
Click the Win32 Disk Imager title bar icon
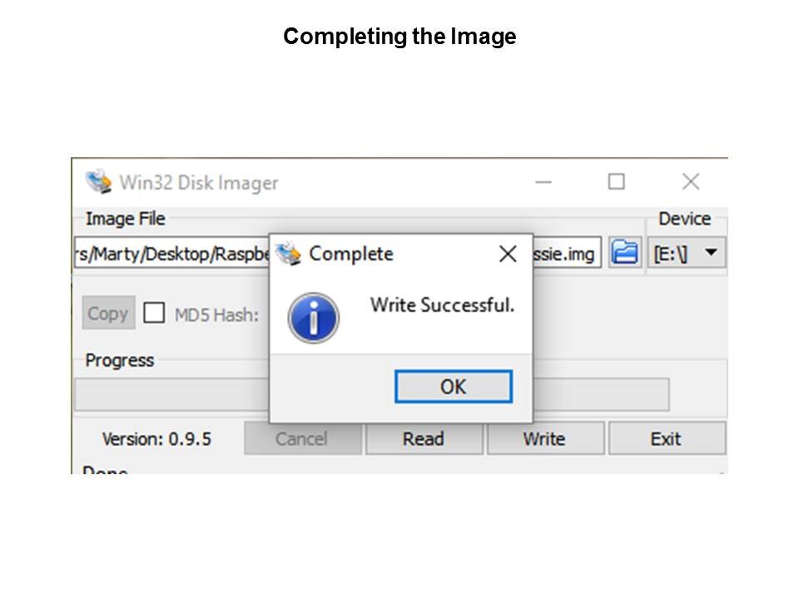click(x=98, y=181)
